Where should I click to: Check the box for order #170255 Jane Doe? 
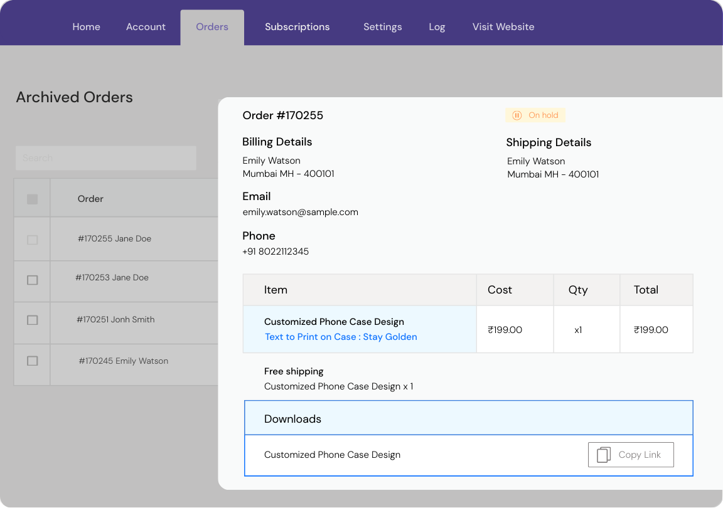pos(32,240)
